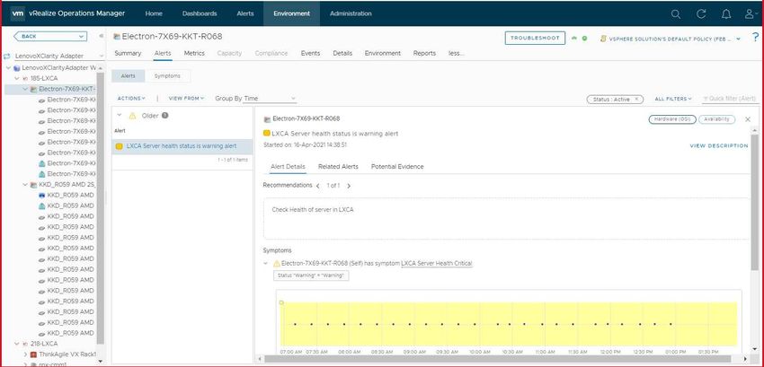Select LXCA Server health warning alert row
The image size is (764, 367).
pos(182,146)
